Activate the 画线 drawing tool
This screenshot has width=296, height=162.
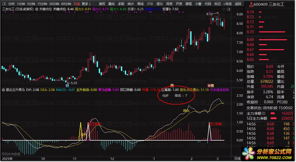(140, 4)
